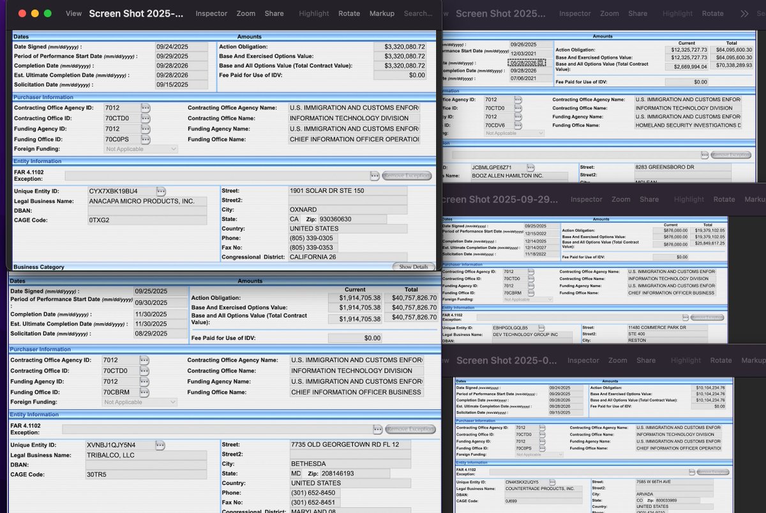The height and width of the screenshot is (513, 766).
Task: Open lookup beside 70CDV6 in Booz Allen window
Action: pyautogui.click(x=518, y=125)
